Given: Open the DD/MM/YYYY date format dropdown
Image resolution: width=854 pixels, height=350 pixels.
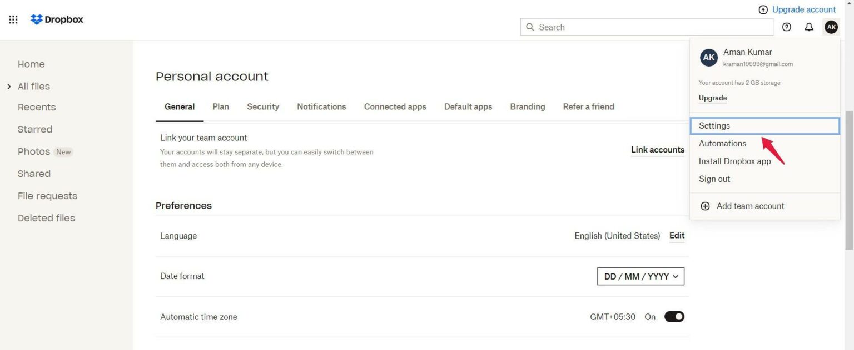Looking at the screenshot, I should pos(640,276).
